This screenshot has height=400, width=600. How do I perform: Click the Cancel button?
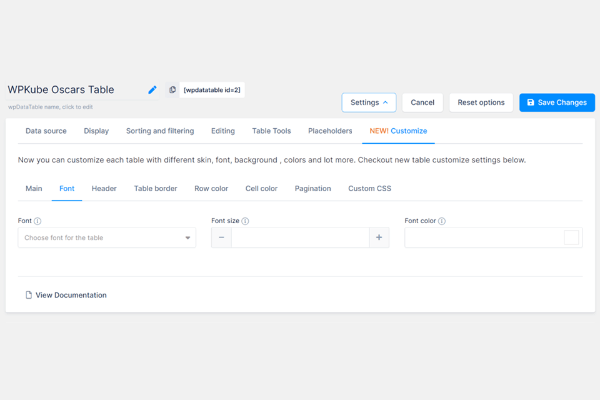pyautogui.click(x=422, y=102)
